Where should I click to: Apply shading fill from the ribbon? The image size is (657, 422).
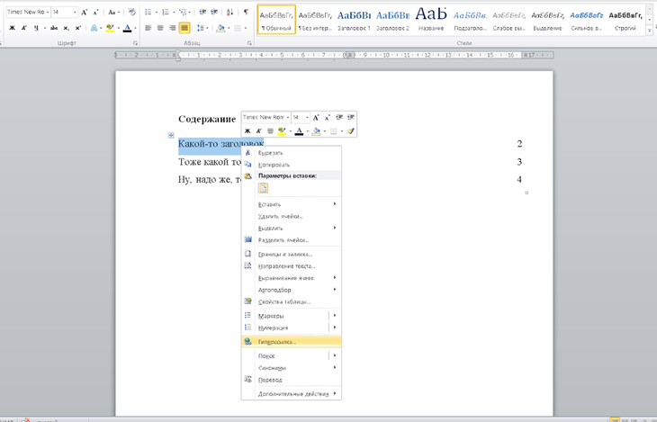point(220,28)
